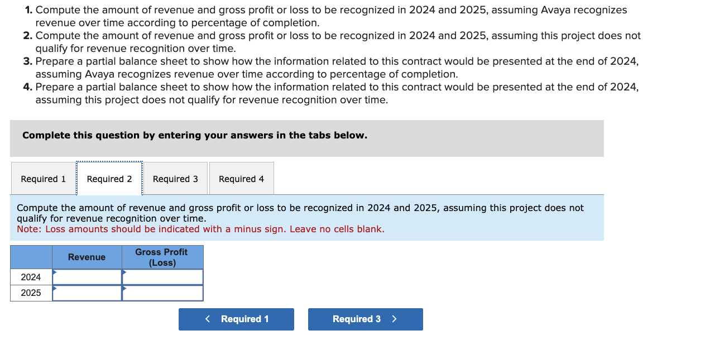Select the 2025 row label
This screenshot has width=705, height=359.
(31, 293)
